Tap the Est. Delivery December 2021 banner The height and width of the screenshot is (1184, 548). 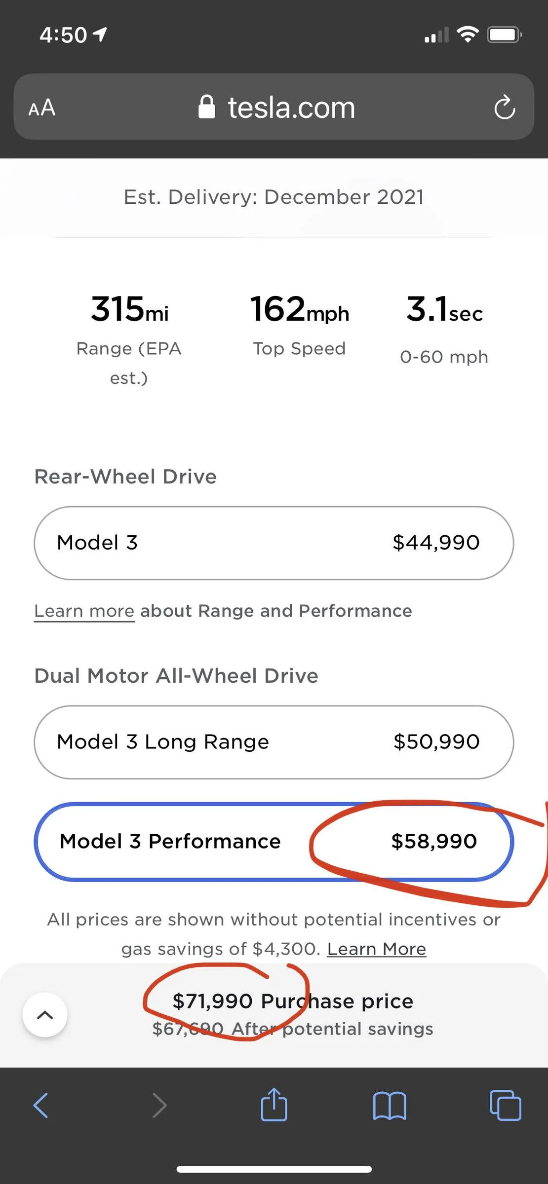tap(274, 197)
